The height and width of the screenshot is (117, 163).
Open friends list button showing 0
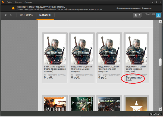point(137,15)
